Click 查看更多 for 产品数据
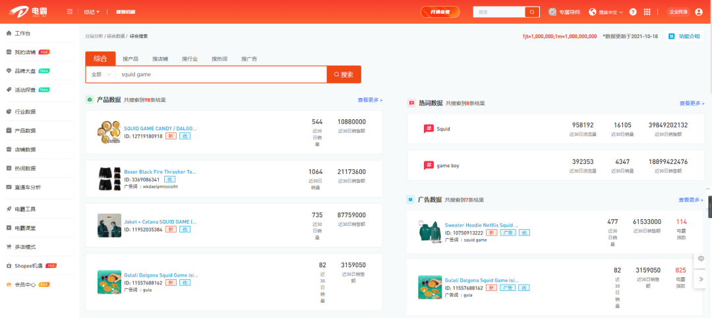712x318 pixels. pyautogui.click(x=370, y=100)
